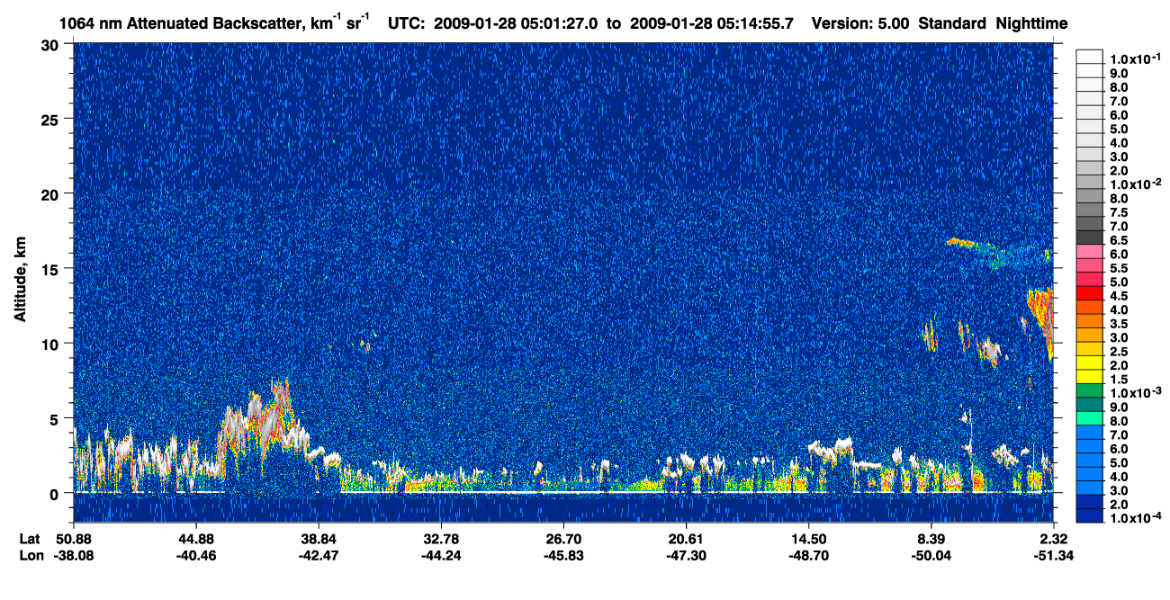Screen dimensions: 1170x600
Task: Click the longitude value "-45.83"
Action: click(x=563, y=555)
